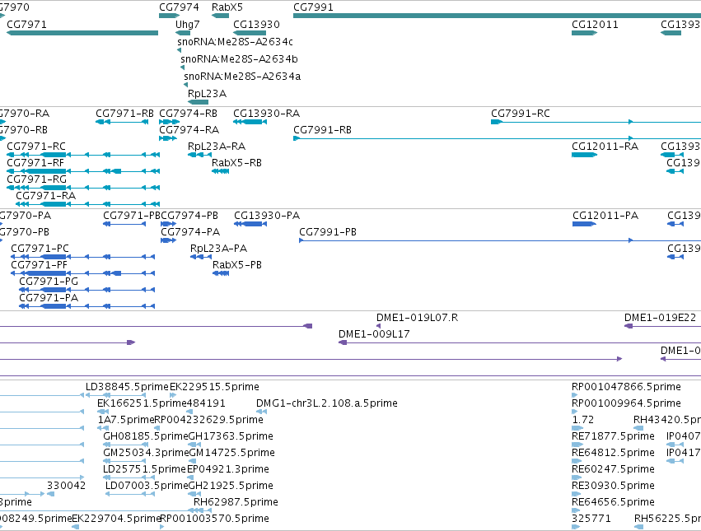Select snoRNA:Me28S-A2634b feature label
The width and height of the screenshot is (701, 531).
click(239, 59)
